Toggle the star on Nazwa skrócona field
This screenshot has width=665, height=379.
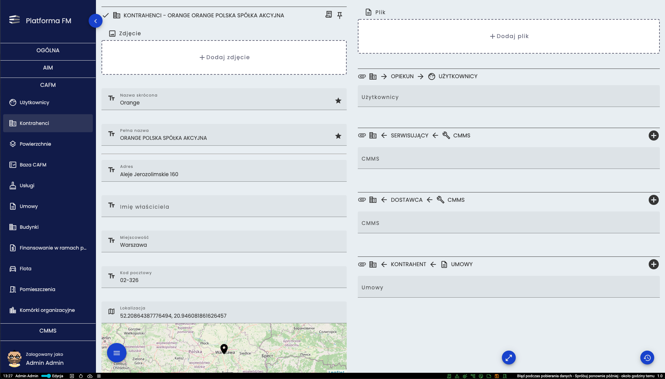pos(338,101)
